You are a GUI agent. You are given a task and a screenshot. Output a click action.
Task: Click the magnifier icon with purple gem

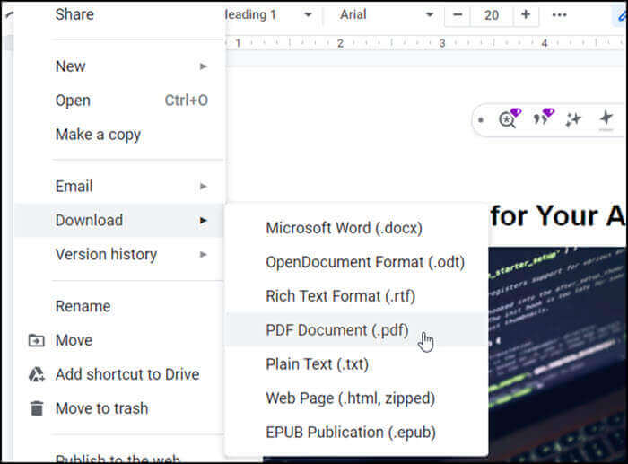coord(510,118)
